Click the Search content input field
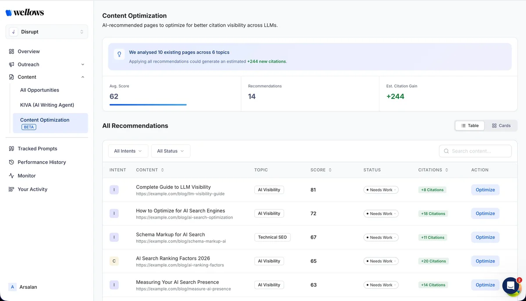 click(x=479, y=151)
